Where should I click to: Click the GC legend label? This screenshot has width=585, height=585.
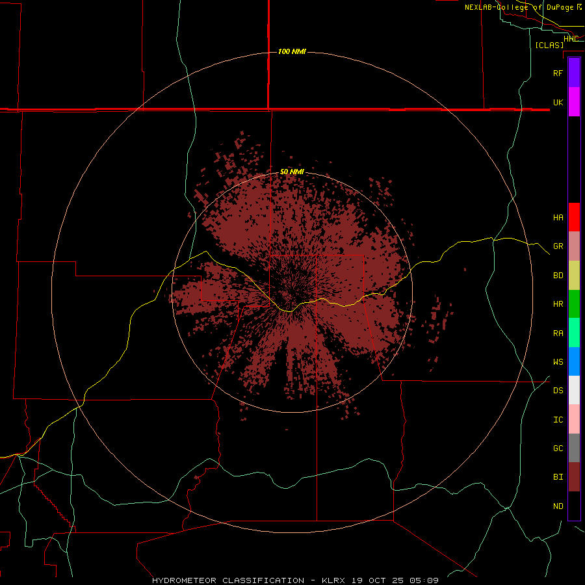click(x=558, y=448)
